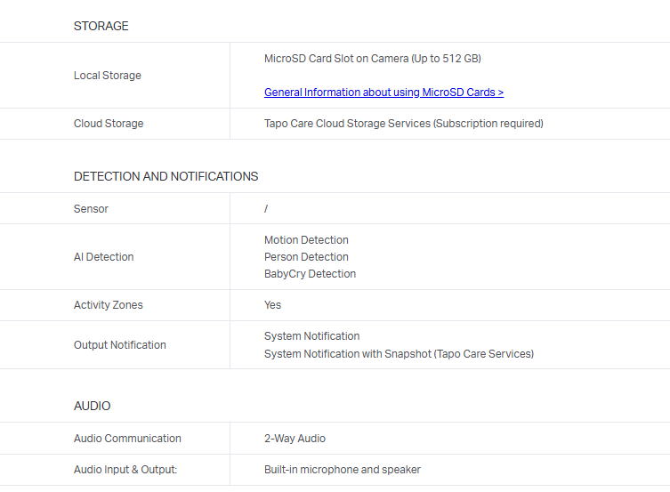670x492 pixels.
Task: Select the Person Detection entry
Action: tap(306, 257)
